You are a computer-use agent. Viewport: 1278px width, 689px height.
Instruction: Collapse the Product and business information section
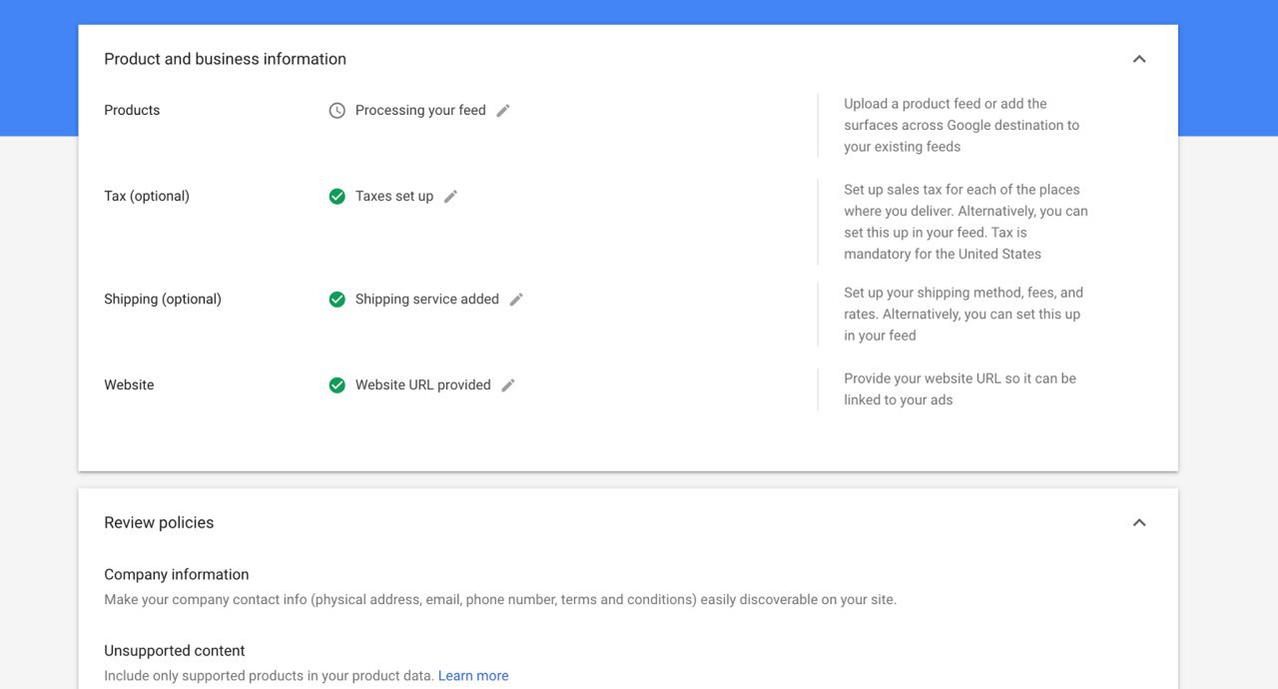coord(1139,59)
